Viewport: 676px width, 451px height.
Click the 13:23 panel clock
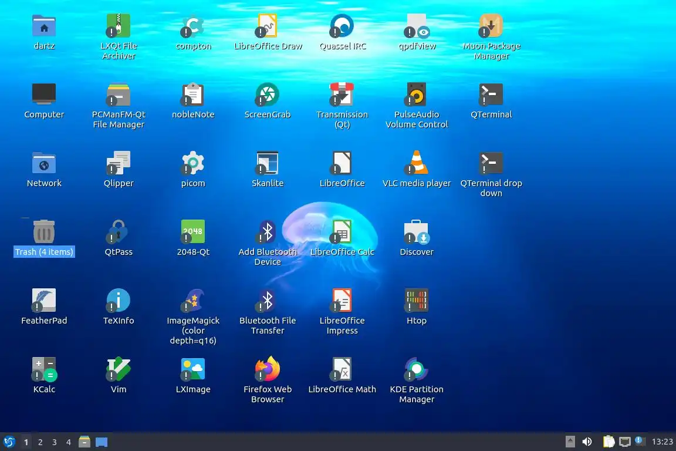(662, 442)
